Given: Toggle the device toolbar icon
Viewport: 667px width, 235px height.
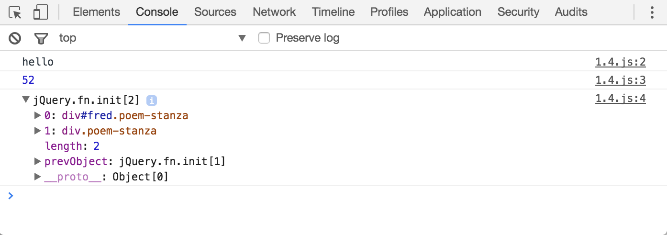Looking at the screenshot, I should coord(41,12).
